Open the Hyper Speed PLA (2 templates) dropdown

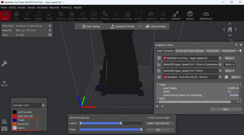pyautogui.click(x=220, y=64)
